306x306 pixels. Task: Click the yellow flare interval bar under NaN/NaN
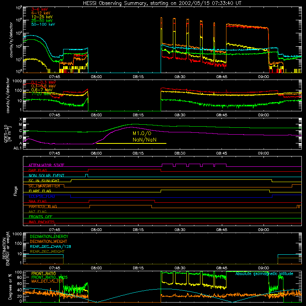tap(131, 143)
